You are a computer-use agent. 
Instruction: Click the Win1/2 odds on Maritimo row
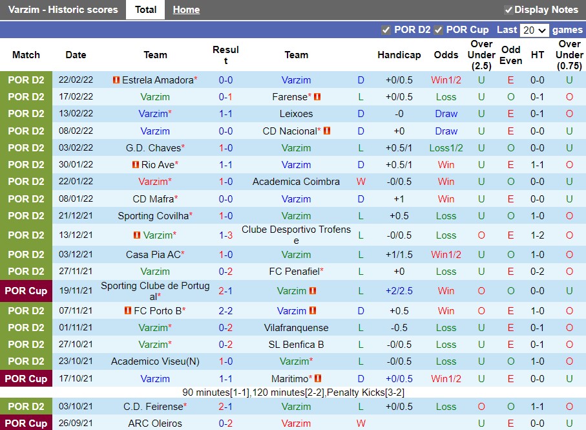(446, 378)
